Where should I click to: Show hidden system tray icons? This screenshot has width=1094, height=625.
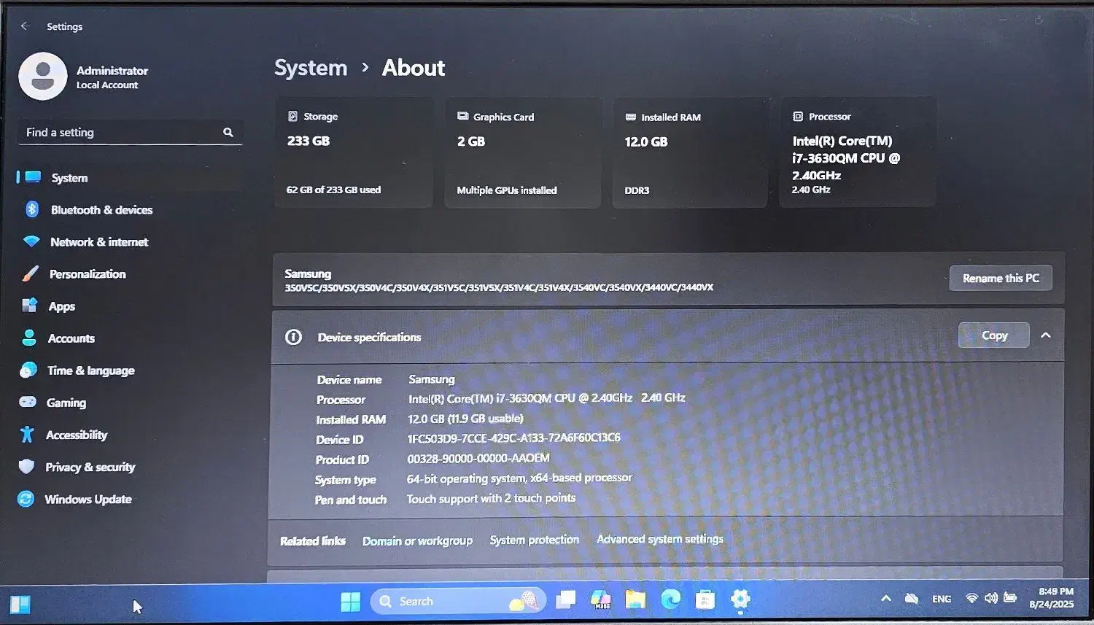pos(886,599)
